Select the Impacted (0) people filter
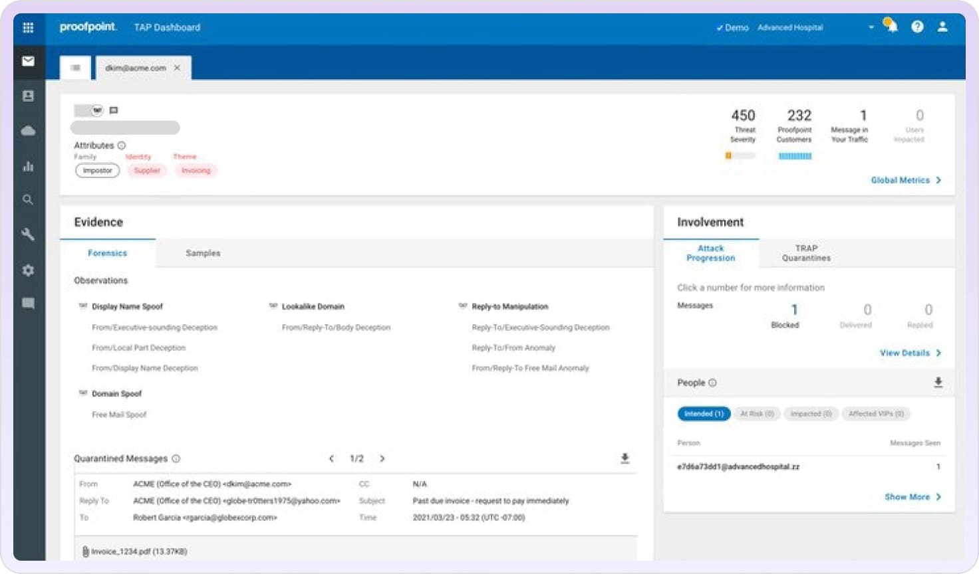The width and height of the screenshot is (979, 574). coord(811,413)
